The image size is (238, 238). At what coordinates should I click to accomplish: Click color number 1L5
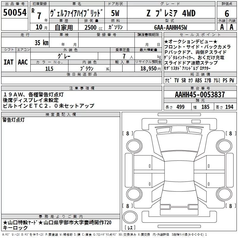[49, 69]
